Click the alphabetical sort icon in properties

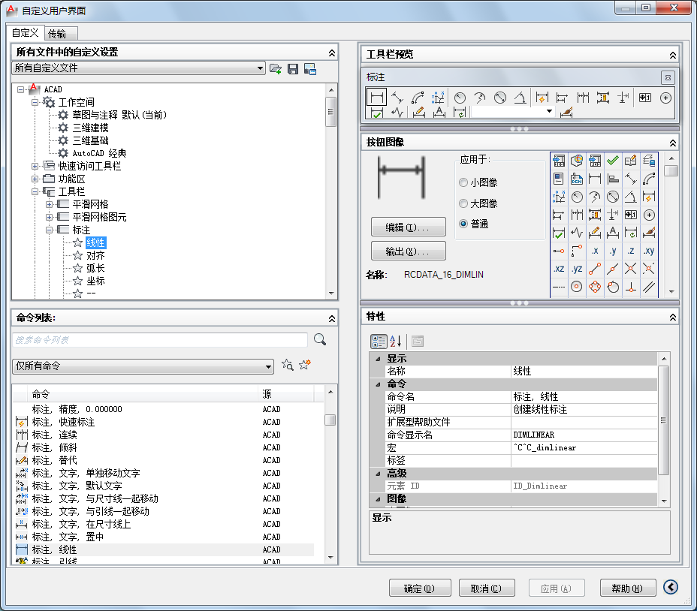396,342
